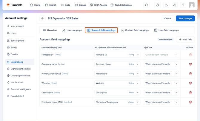Image resolution: width=200 pixels, height=121 pixels.
Task: Click the 'MS Dynamics 365 Sales' page title
Action: [63, 18]
